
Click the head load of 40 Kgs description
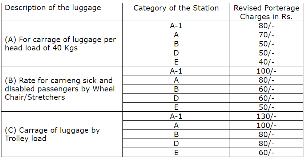[60, 44]
